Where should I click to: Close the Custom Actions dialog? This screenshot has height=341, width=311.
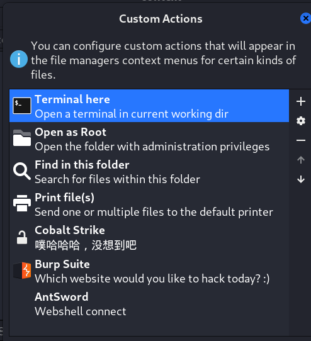pyautogui.click(x=305, y=18)
